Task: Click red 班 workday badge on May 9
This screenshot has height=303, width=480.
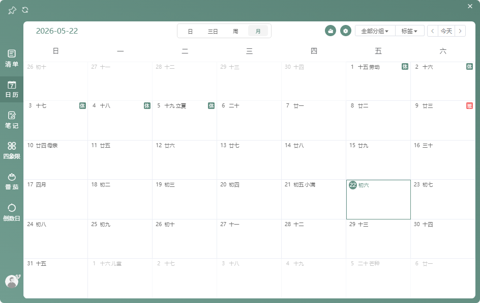Action: coord(469,106)
